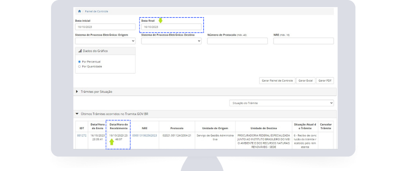Viewport: 411px width, 171px height.
Task: Open IDT link 881272
Action: click(x=82, y=135)
